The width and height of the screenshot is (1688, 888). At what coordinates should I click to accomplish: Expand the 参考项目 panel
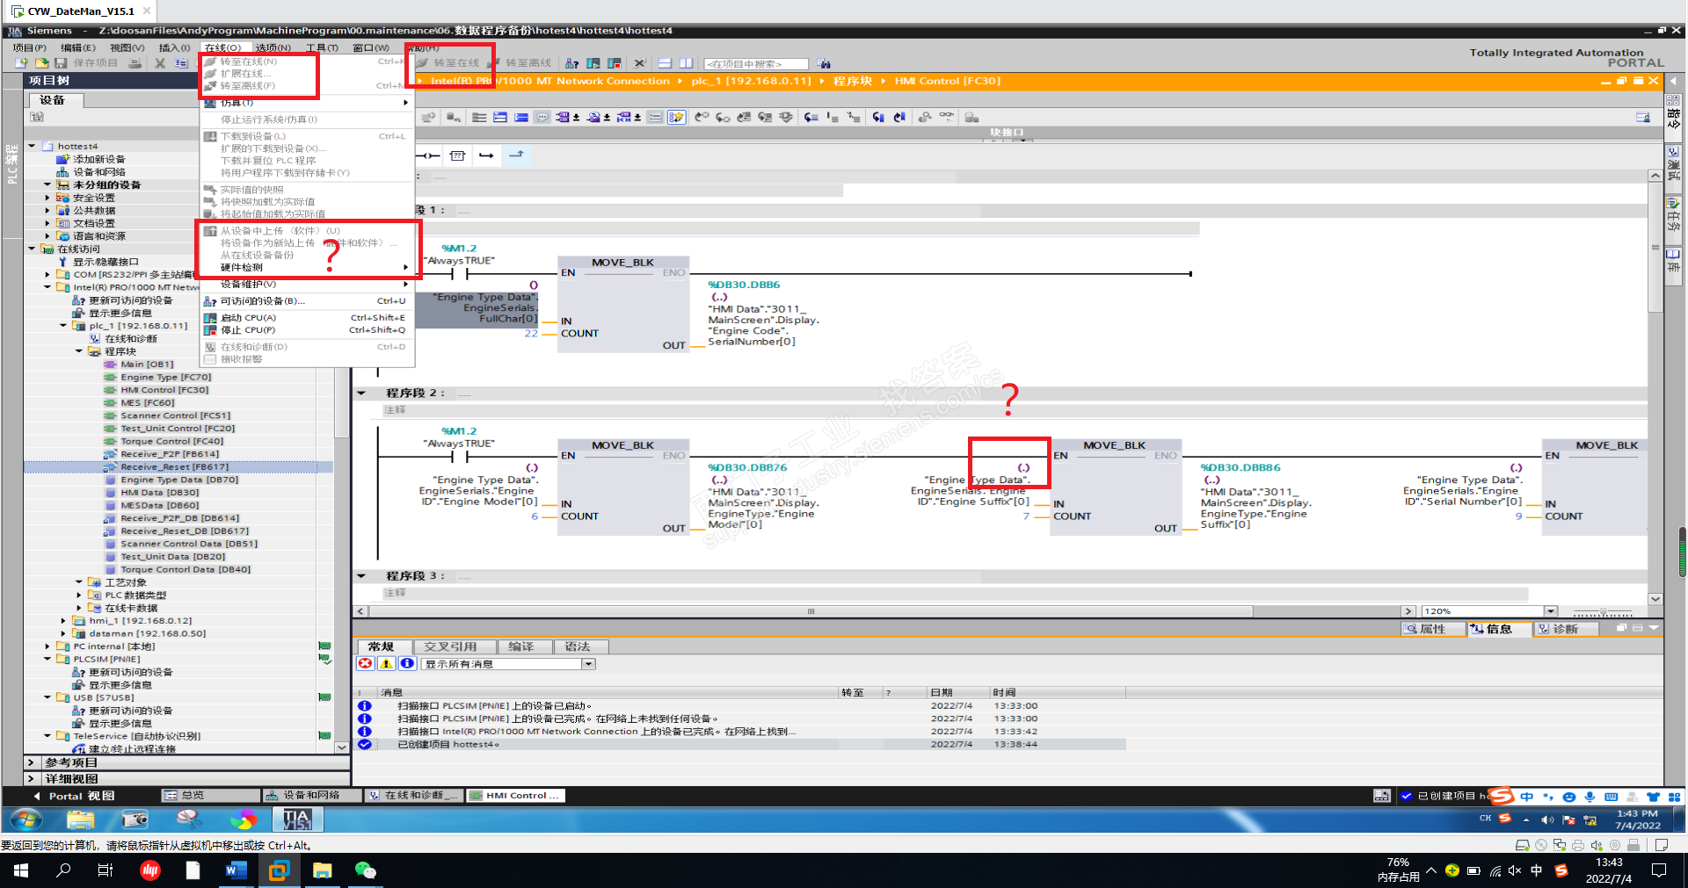tap(31, 762)
